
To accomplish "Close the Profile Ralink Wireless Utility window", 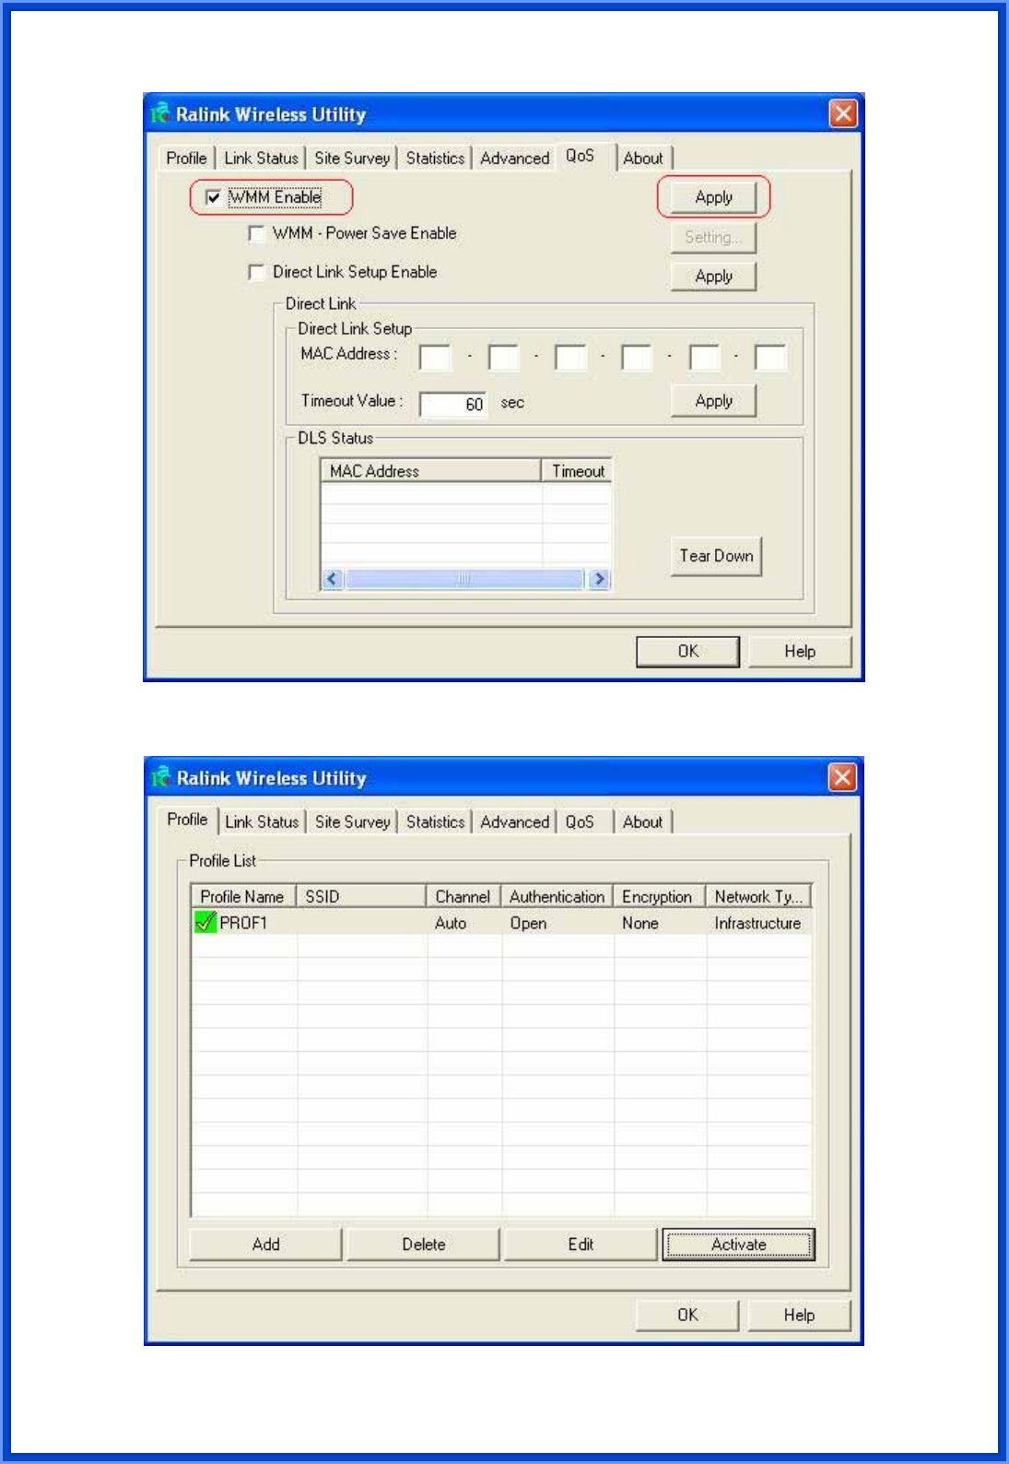I will point(842,777).
